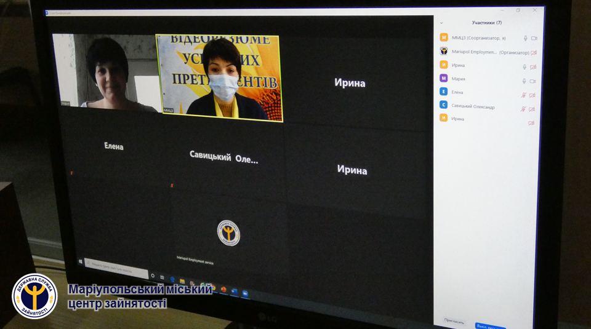Image resolution: width=591 pixels, height=329 pixels.
Task: Click Савицький Олександр's disabled camera icon
Action: (531, 109)
